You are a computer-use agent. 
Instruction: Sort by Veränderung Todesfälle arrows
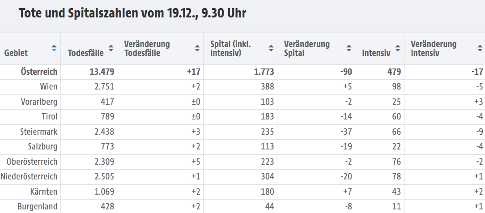point(197,48)
